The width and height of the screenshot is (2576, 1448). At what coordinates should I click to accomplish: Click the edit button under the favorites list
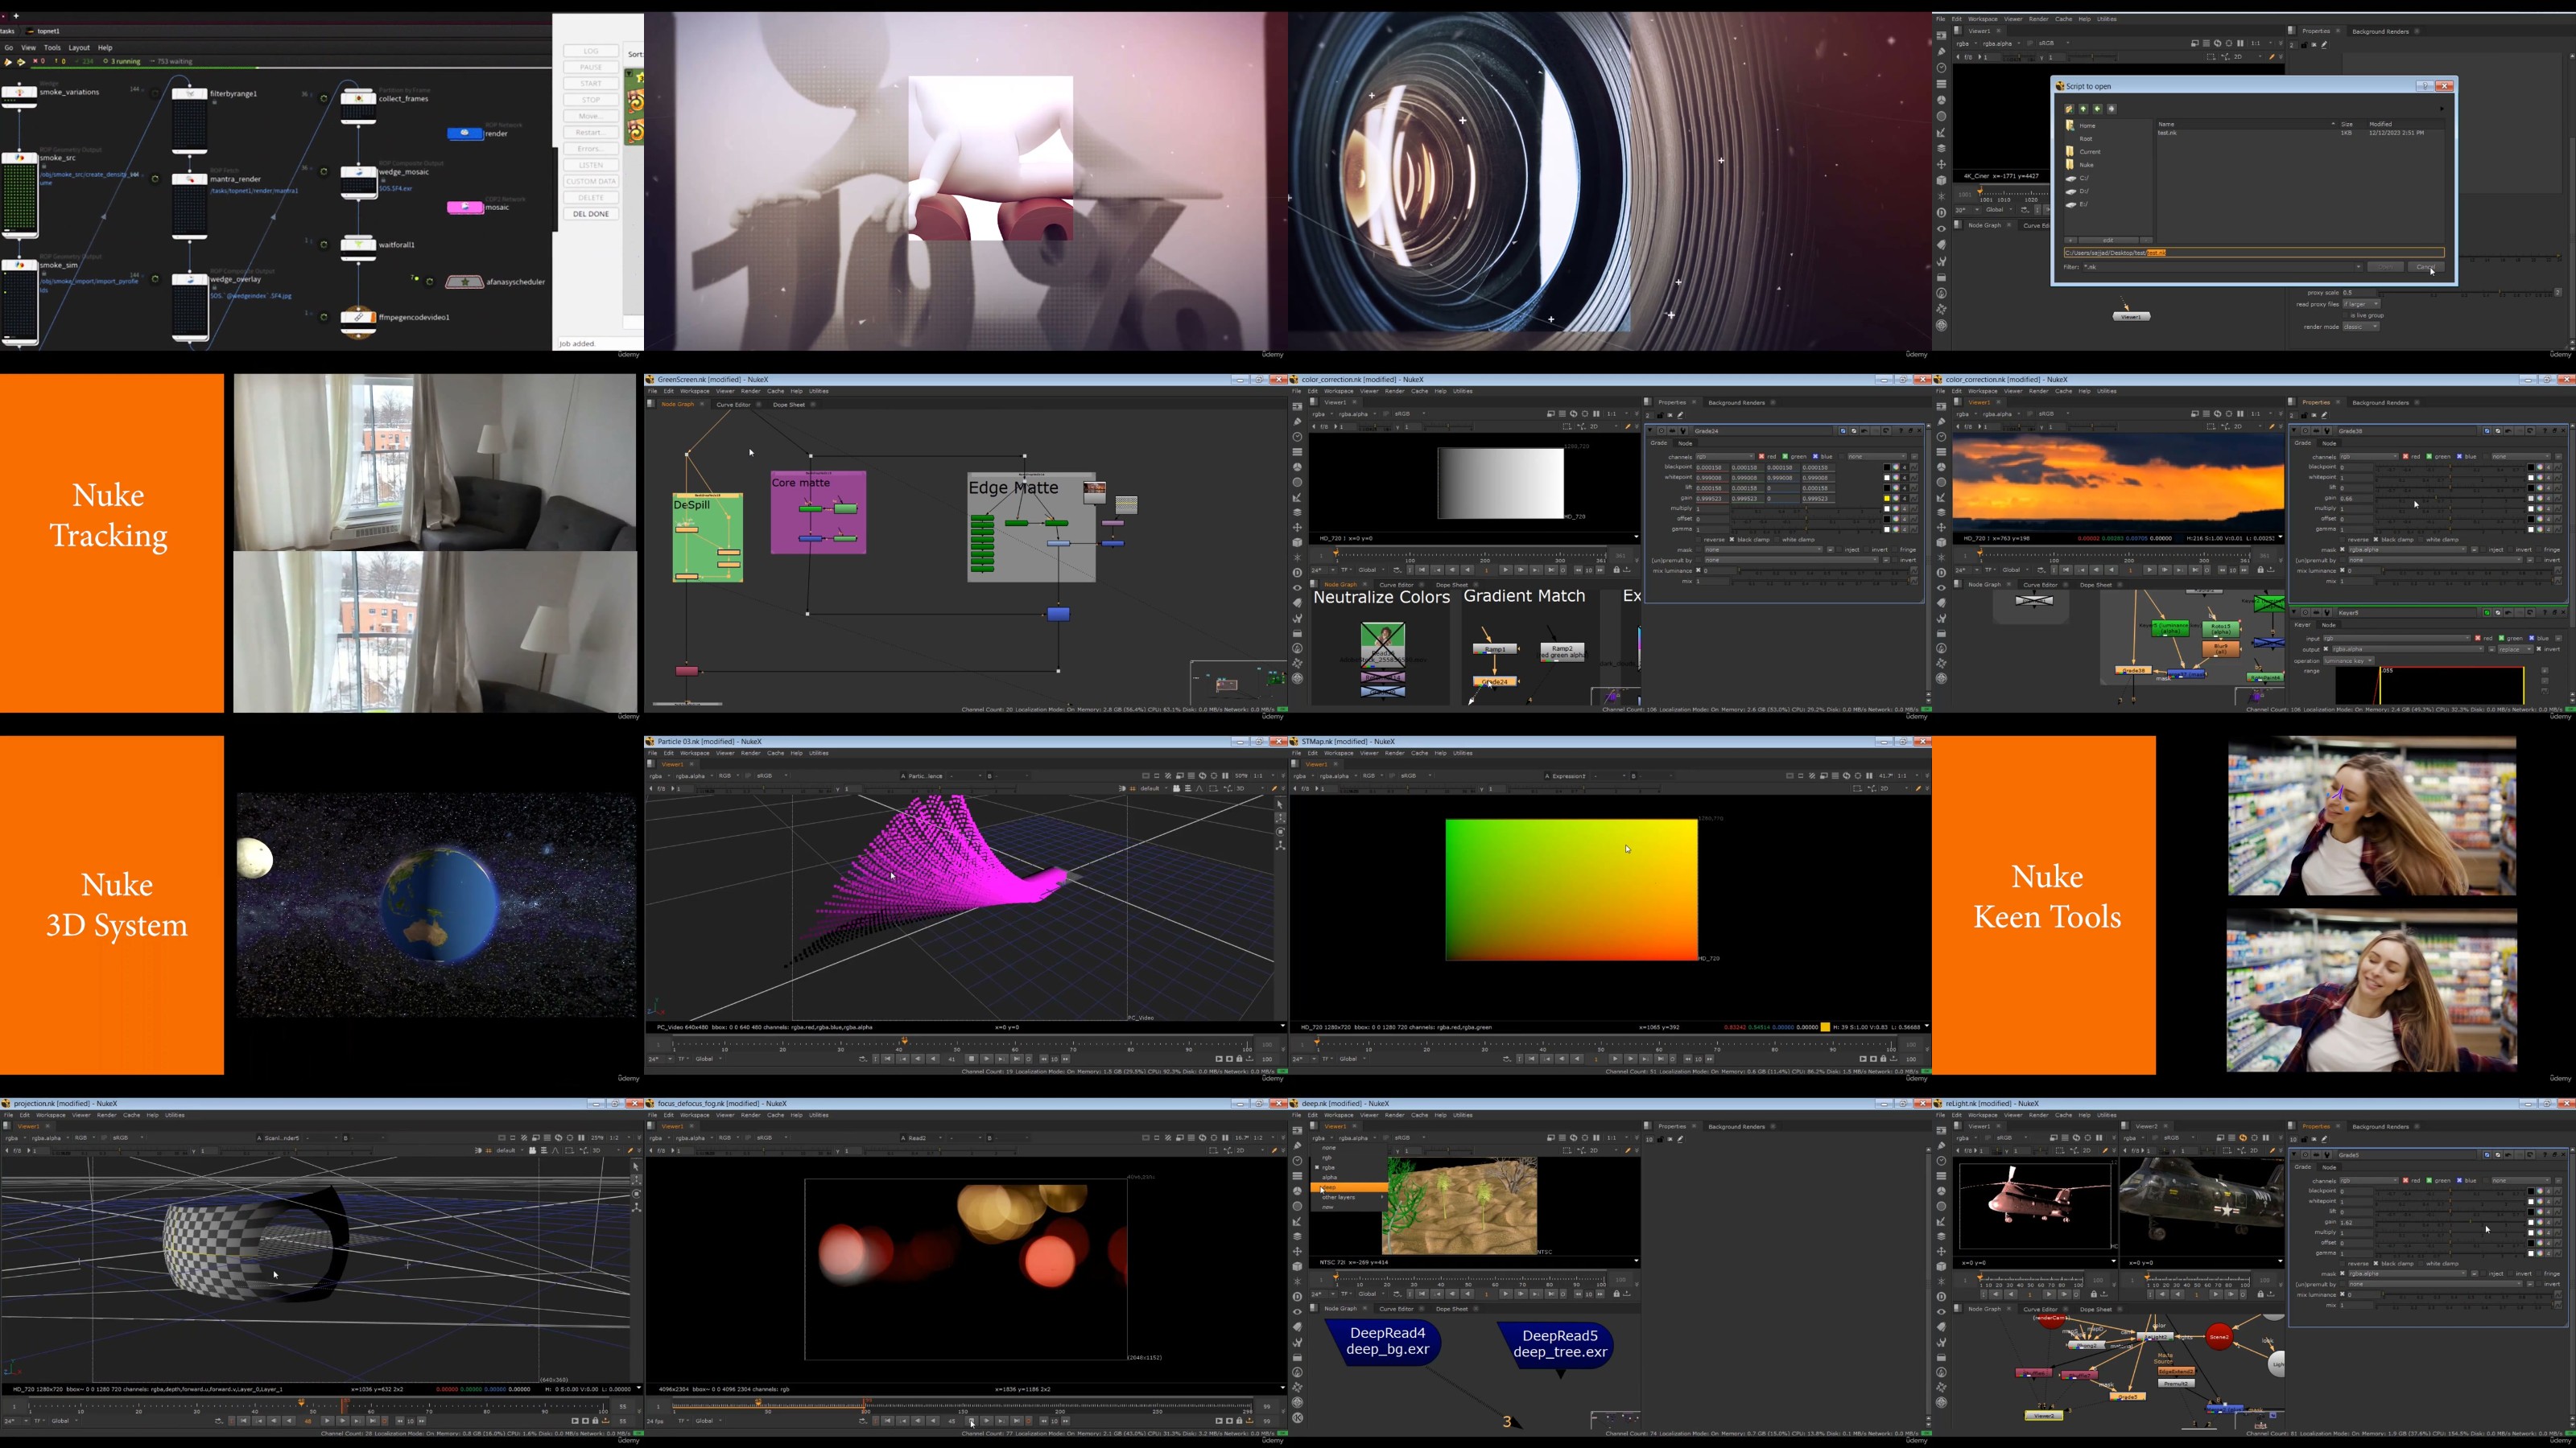2108,240
